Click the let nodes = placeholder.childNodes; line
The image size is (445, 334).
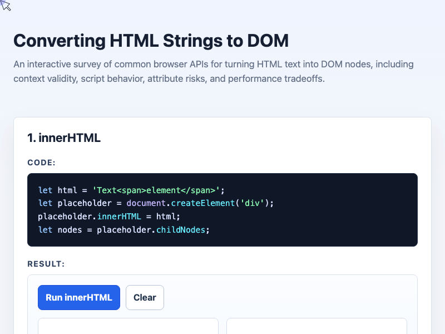[123, 230]
